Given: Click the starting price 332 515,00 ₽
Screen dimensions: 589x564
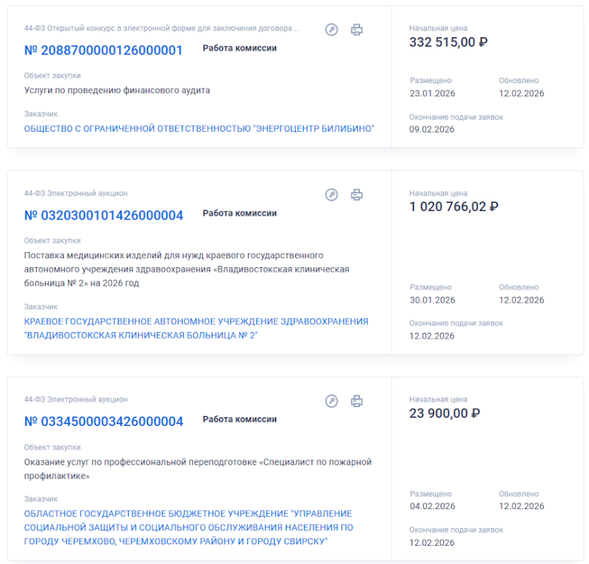Looking at the screenshot, I should point(449,42).
